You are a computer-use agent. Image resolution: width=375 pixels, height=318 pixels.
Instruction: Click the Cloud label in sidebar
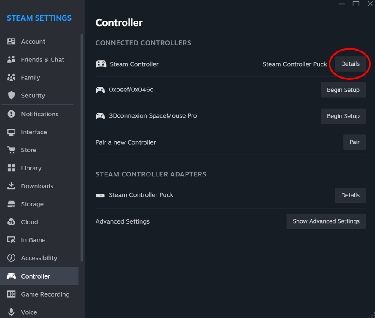pos(30,222)
